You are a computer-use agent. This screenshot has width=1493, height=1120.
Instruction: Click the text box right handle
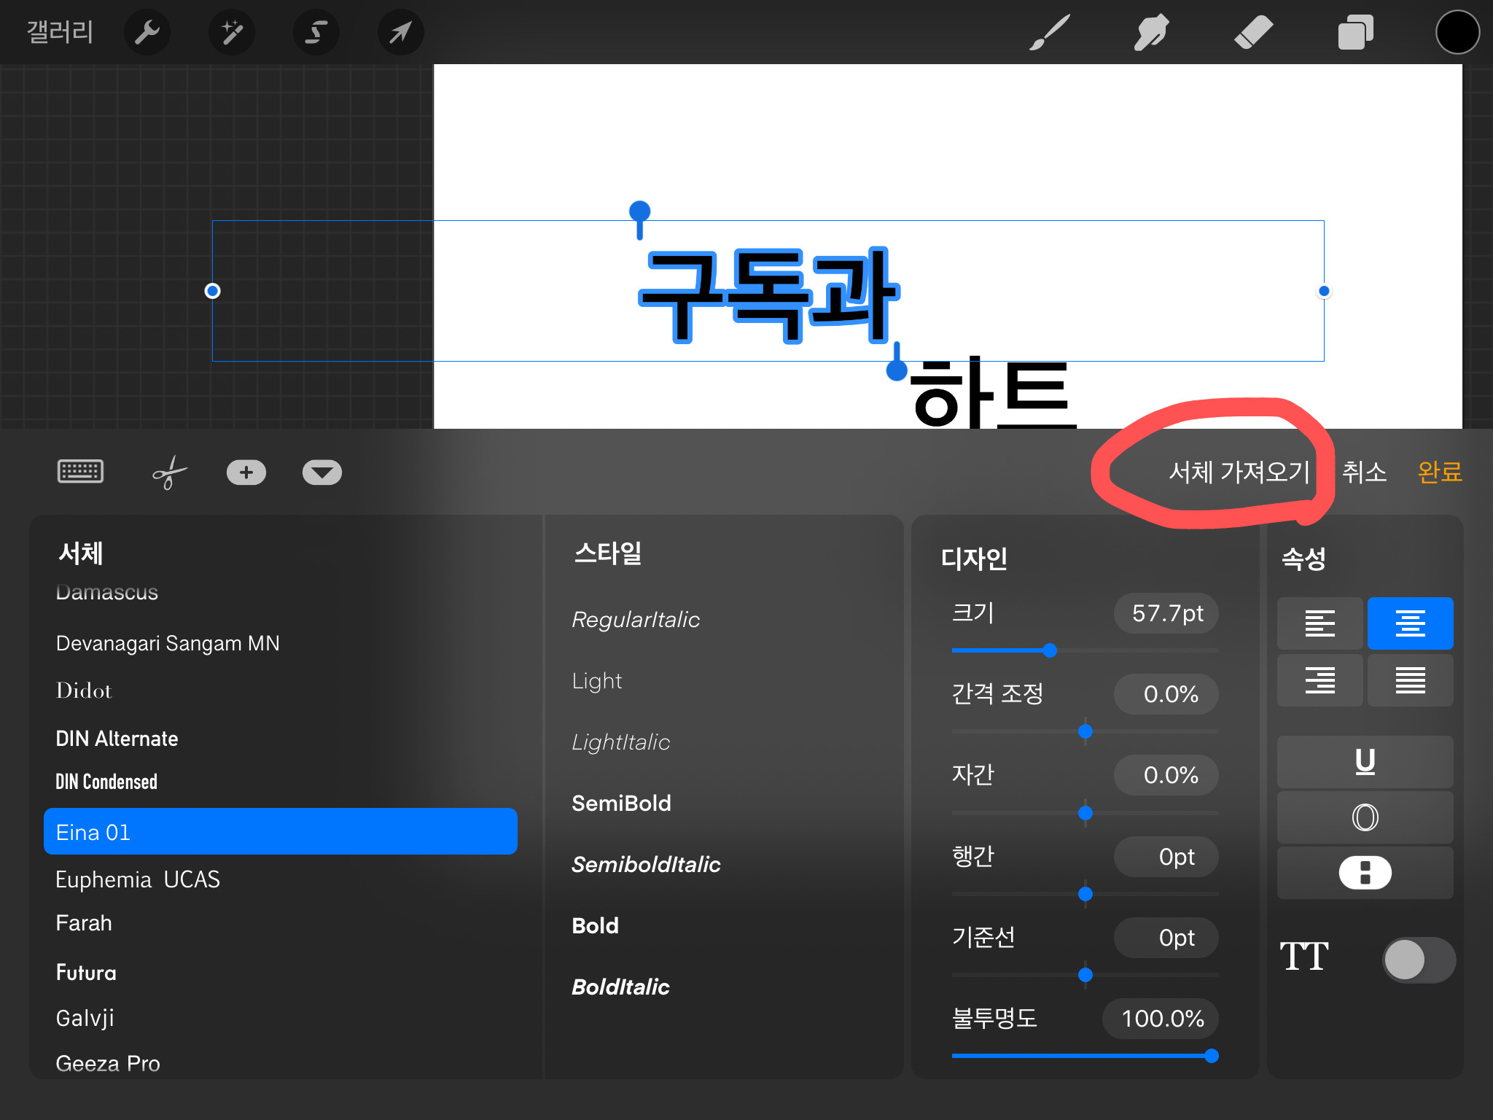[x=1324, y=291]
